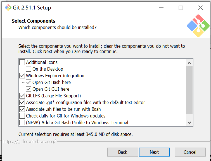The height and width of the screenshot is (161, 211).
Task: Cancel the Git setup
Action: click(190, 152)
